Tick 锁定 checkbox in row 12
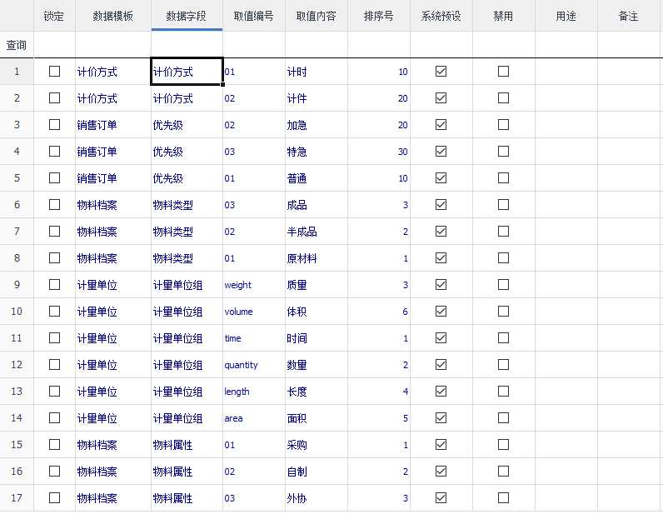The image size is (663, 514). tap(54, 364)
